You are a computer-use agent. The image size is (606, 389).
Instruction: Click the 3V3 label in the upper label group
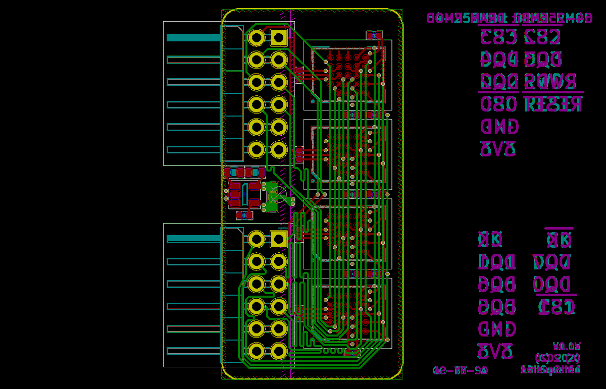pos(498,149)
